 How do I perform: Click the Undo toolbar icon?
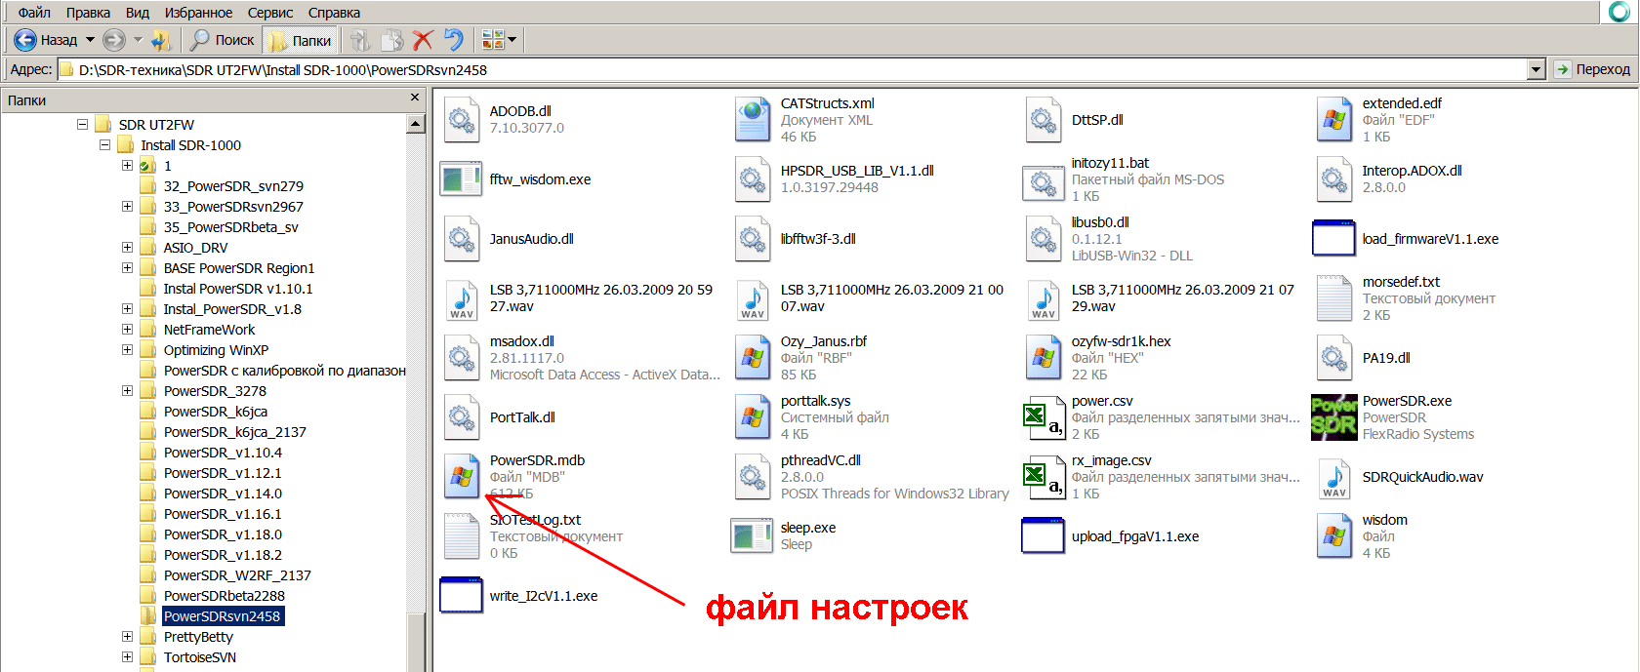tap(454, 40)
